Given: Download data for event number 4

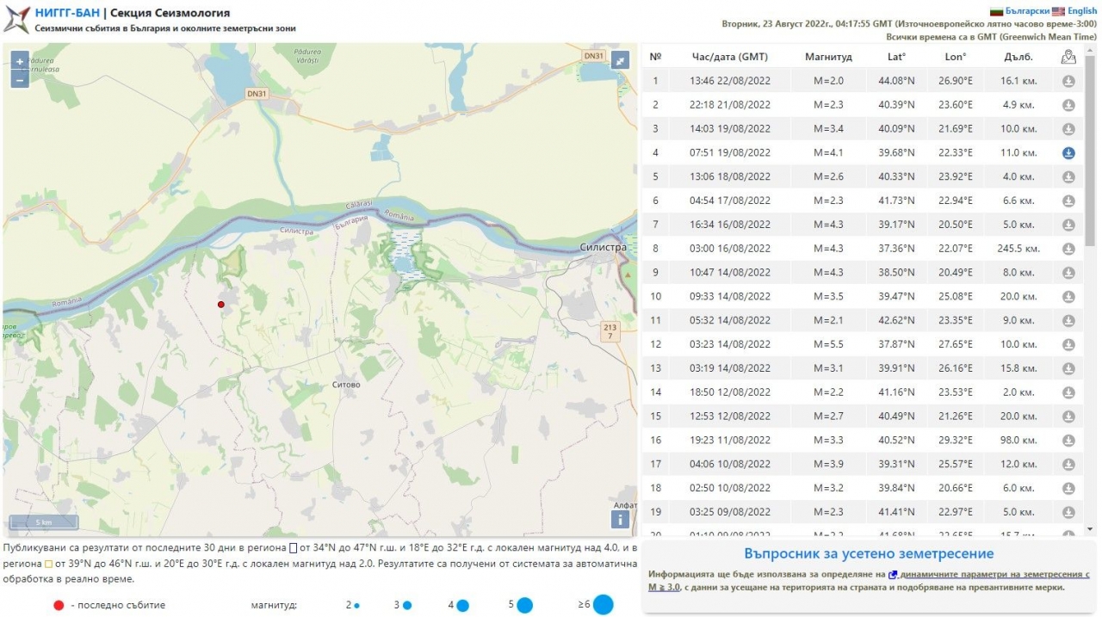Looking at the screenshot, I should (x=1068, y=153).
